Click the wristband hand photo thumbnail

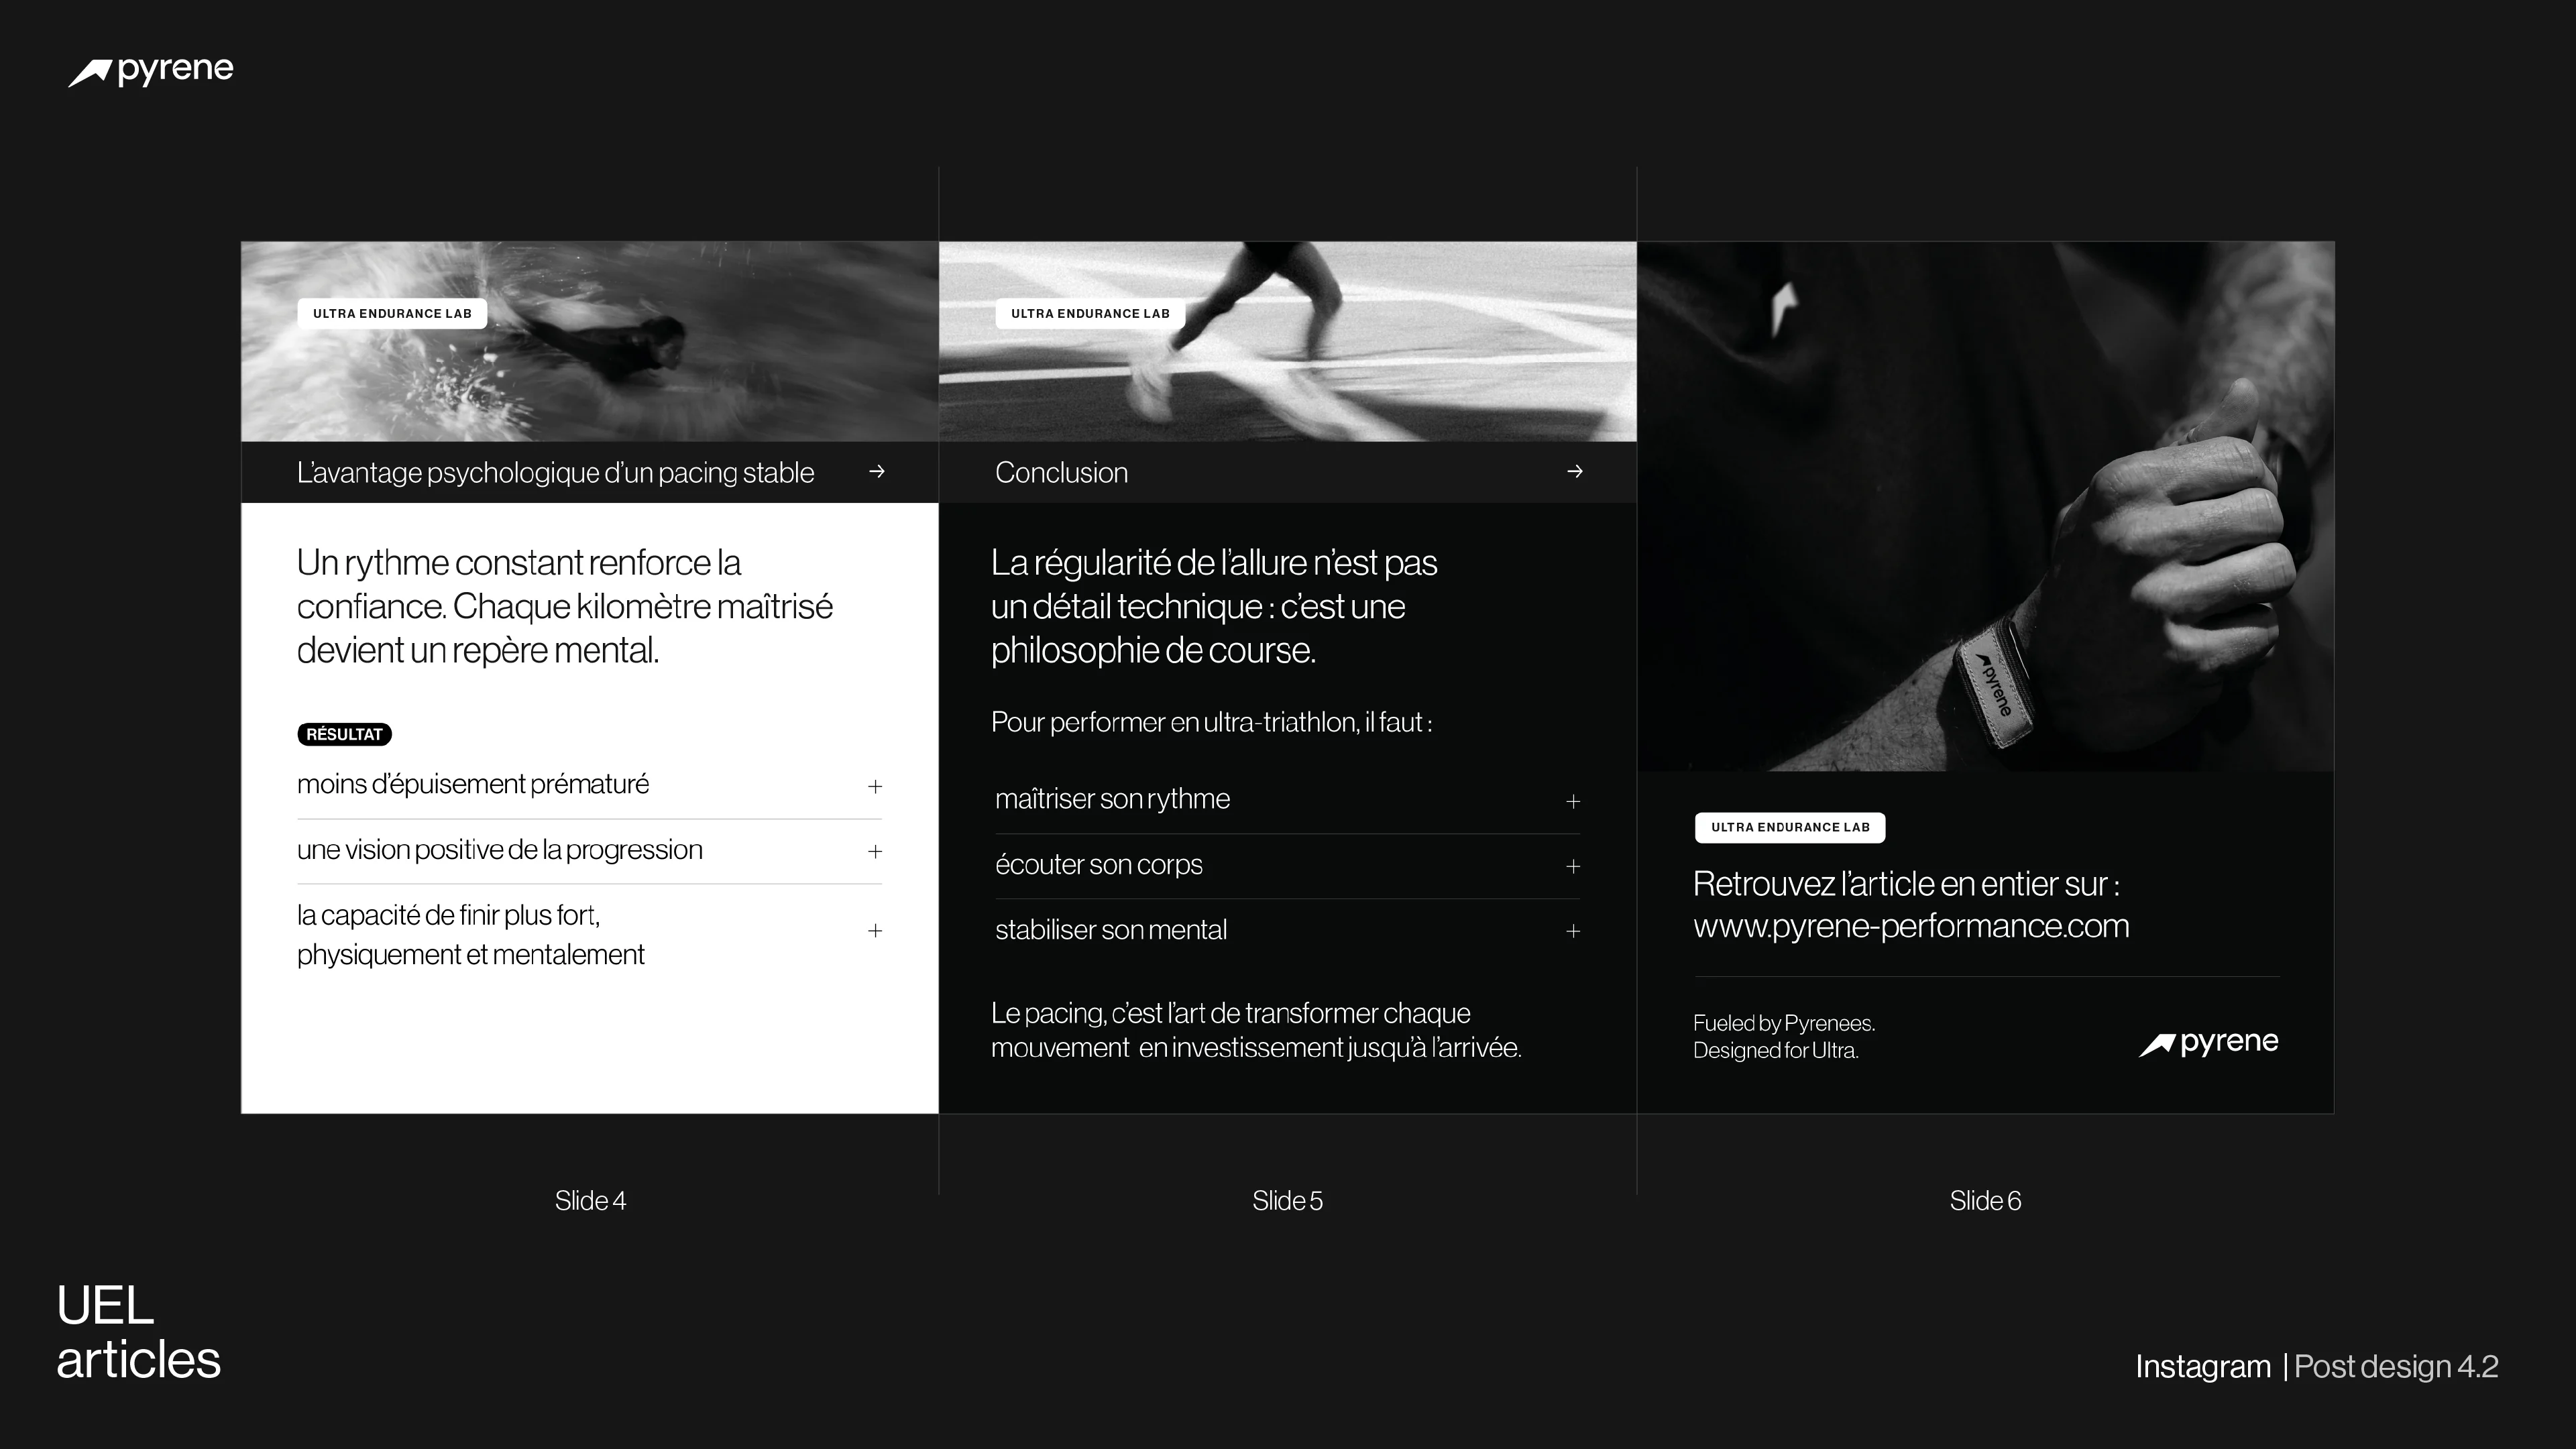click(x=1985, y=506)
